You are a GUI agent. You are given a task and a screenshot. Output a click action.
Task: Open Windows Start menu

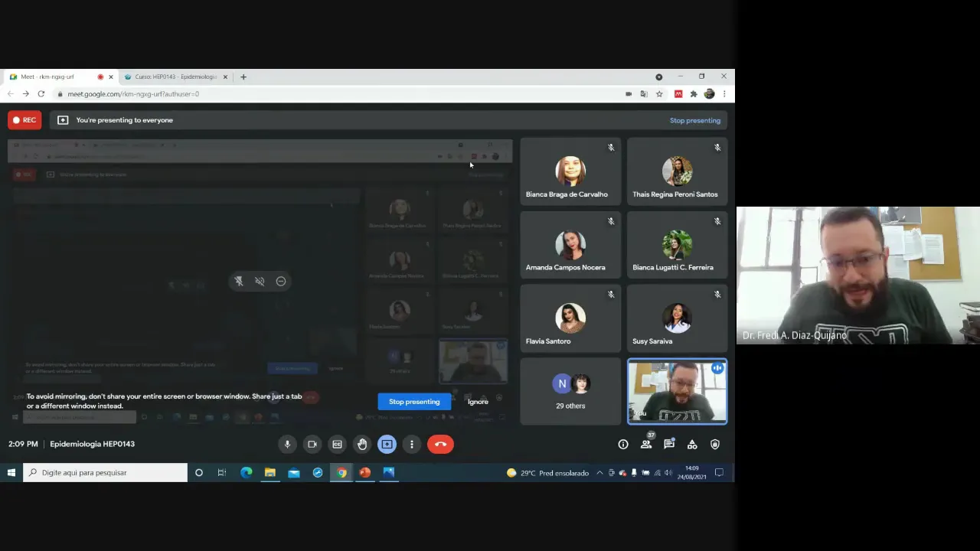point(11,473)
